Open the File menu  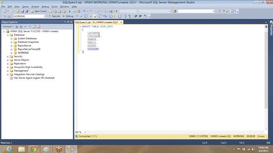click(3, 7)
